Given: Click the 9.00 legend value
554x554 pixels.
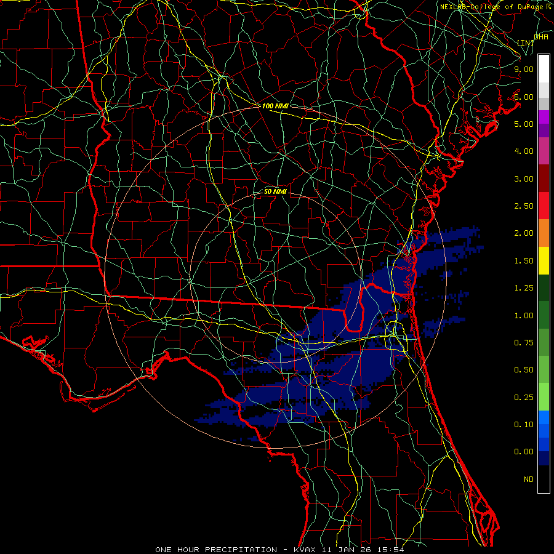Looking at the screenshot, I should click(524, 69).
